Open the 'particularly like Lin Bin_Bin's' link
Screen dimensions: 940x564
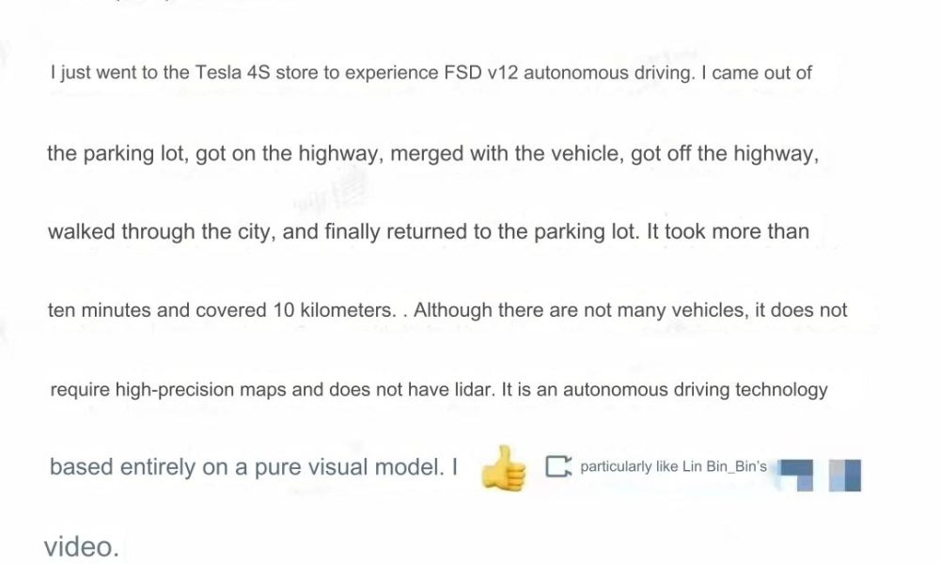(673, 467)
